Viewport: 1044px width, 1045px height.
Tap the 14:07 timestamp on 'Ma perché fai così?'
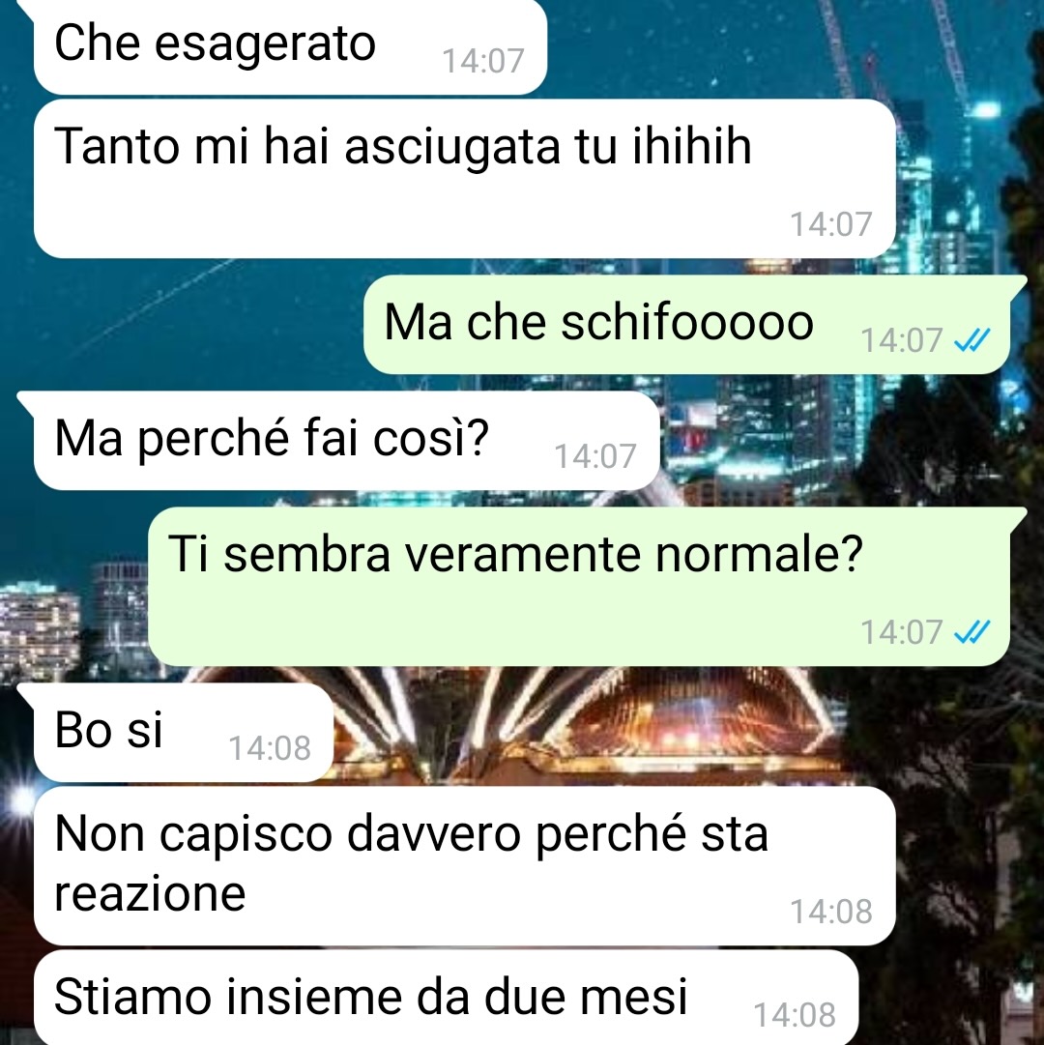594,456
